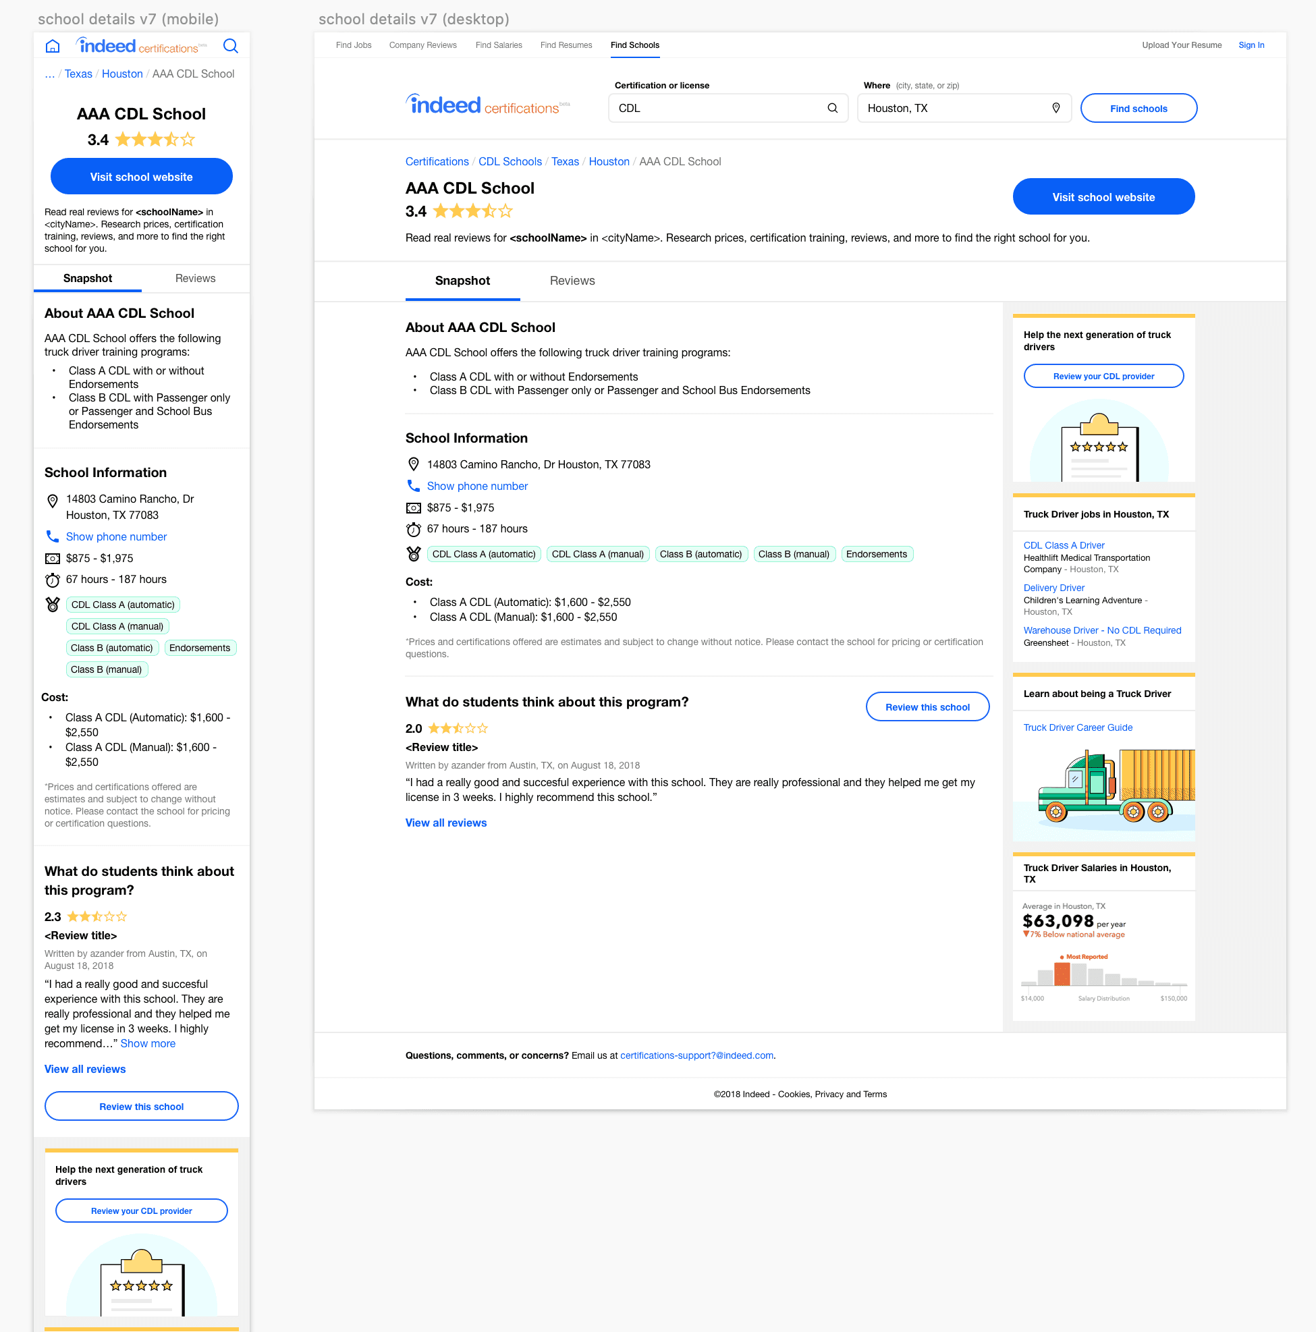The height and width of the screenshot is (1332, 1316).
Task: Open Find Salaries in top navigation
Action: [499, 45]
